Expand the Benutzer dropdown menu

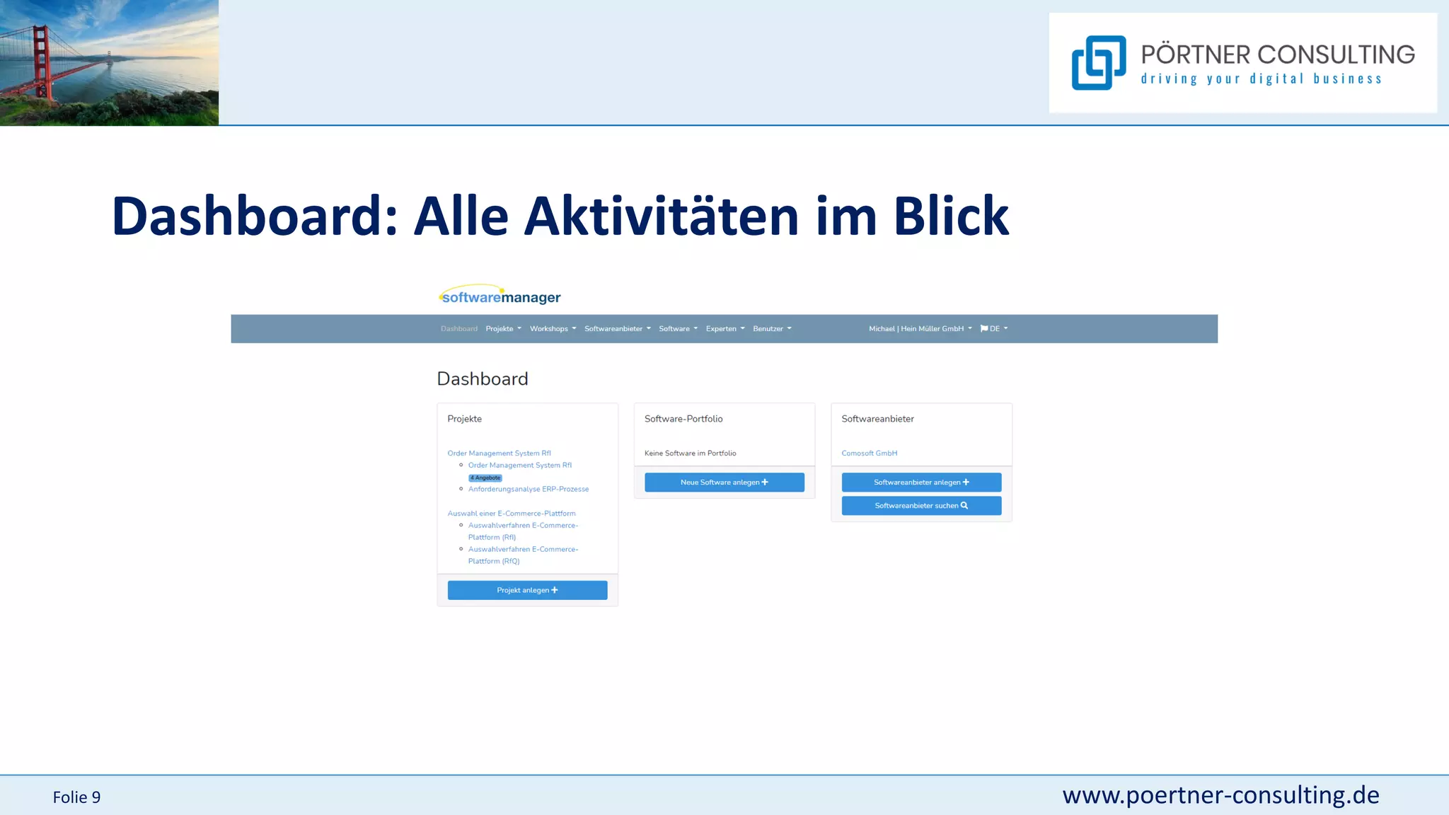(x=772, y=329)
